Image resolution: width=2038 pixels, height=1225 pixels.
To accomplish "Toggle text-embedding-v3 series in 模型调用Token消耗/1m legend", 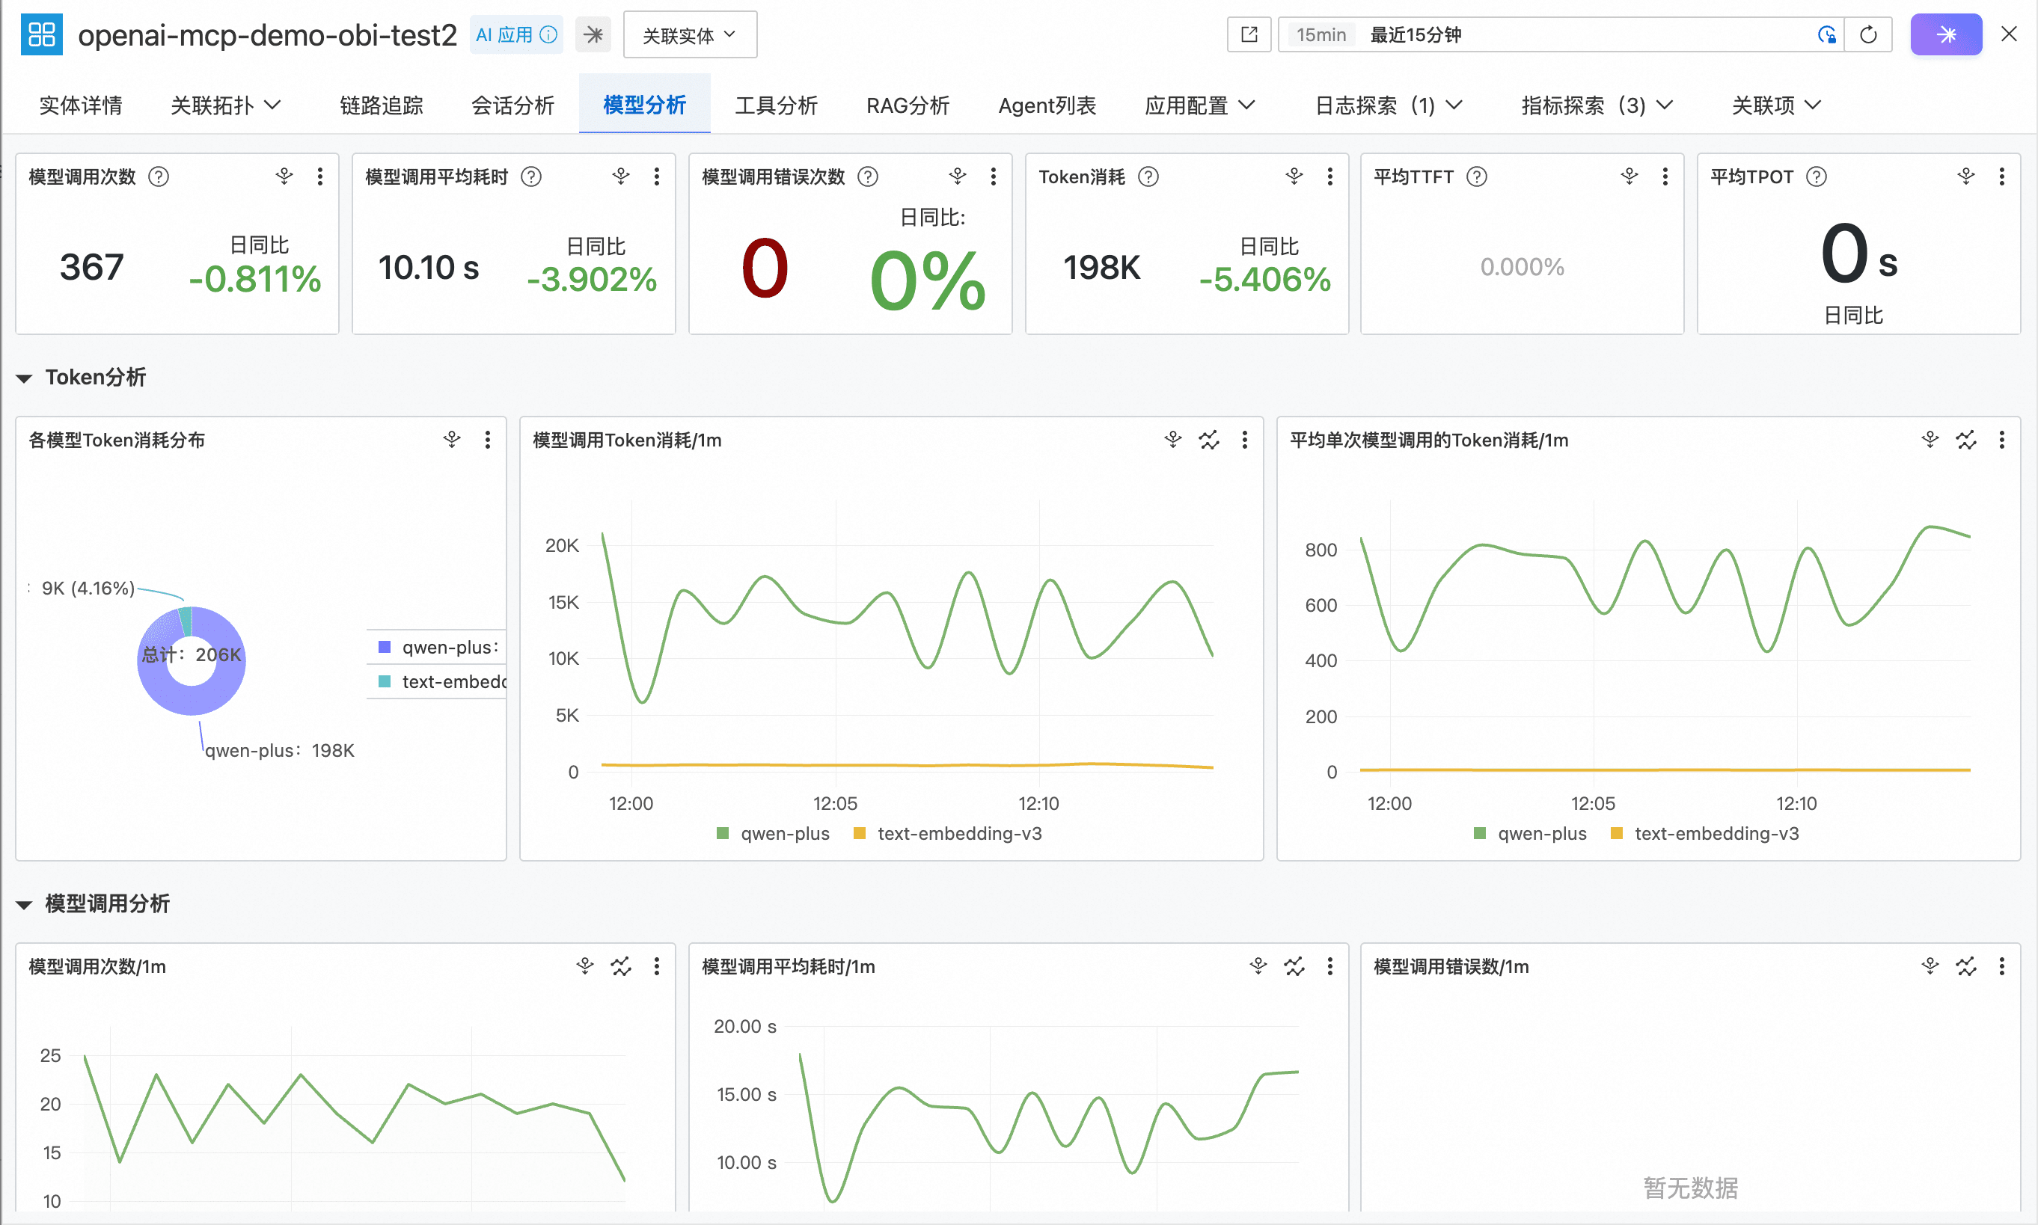I will point(947,834).
